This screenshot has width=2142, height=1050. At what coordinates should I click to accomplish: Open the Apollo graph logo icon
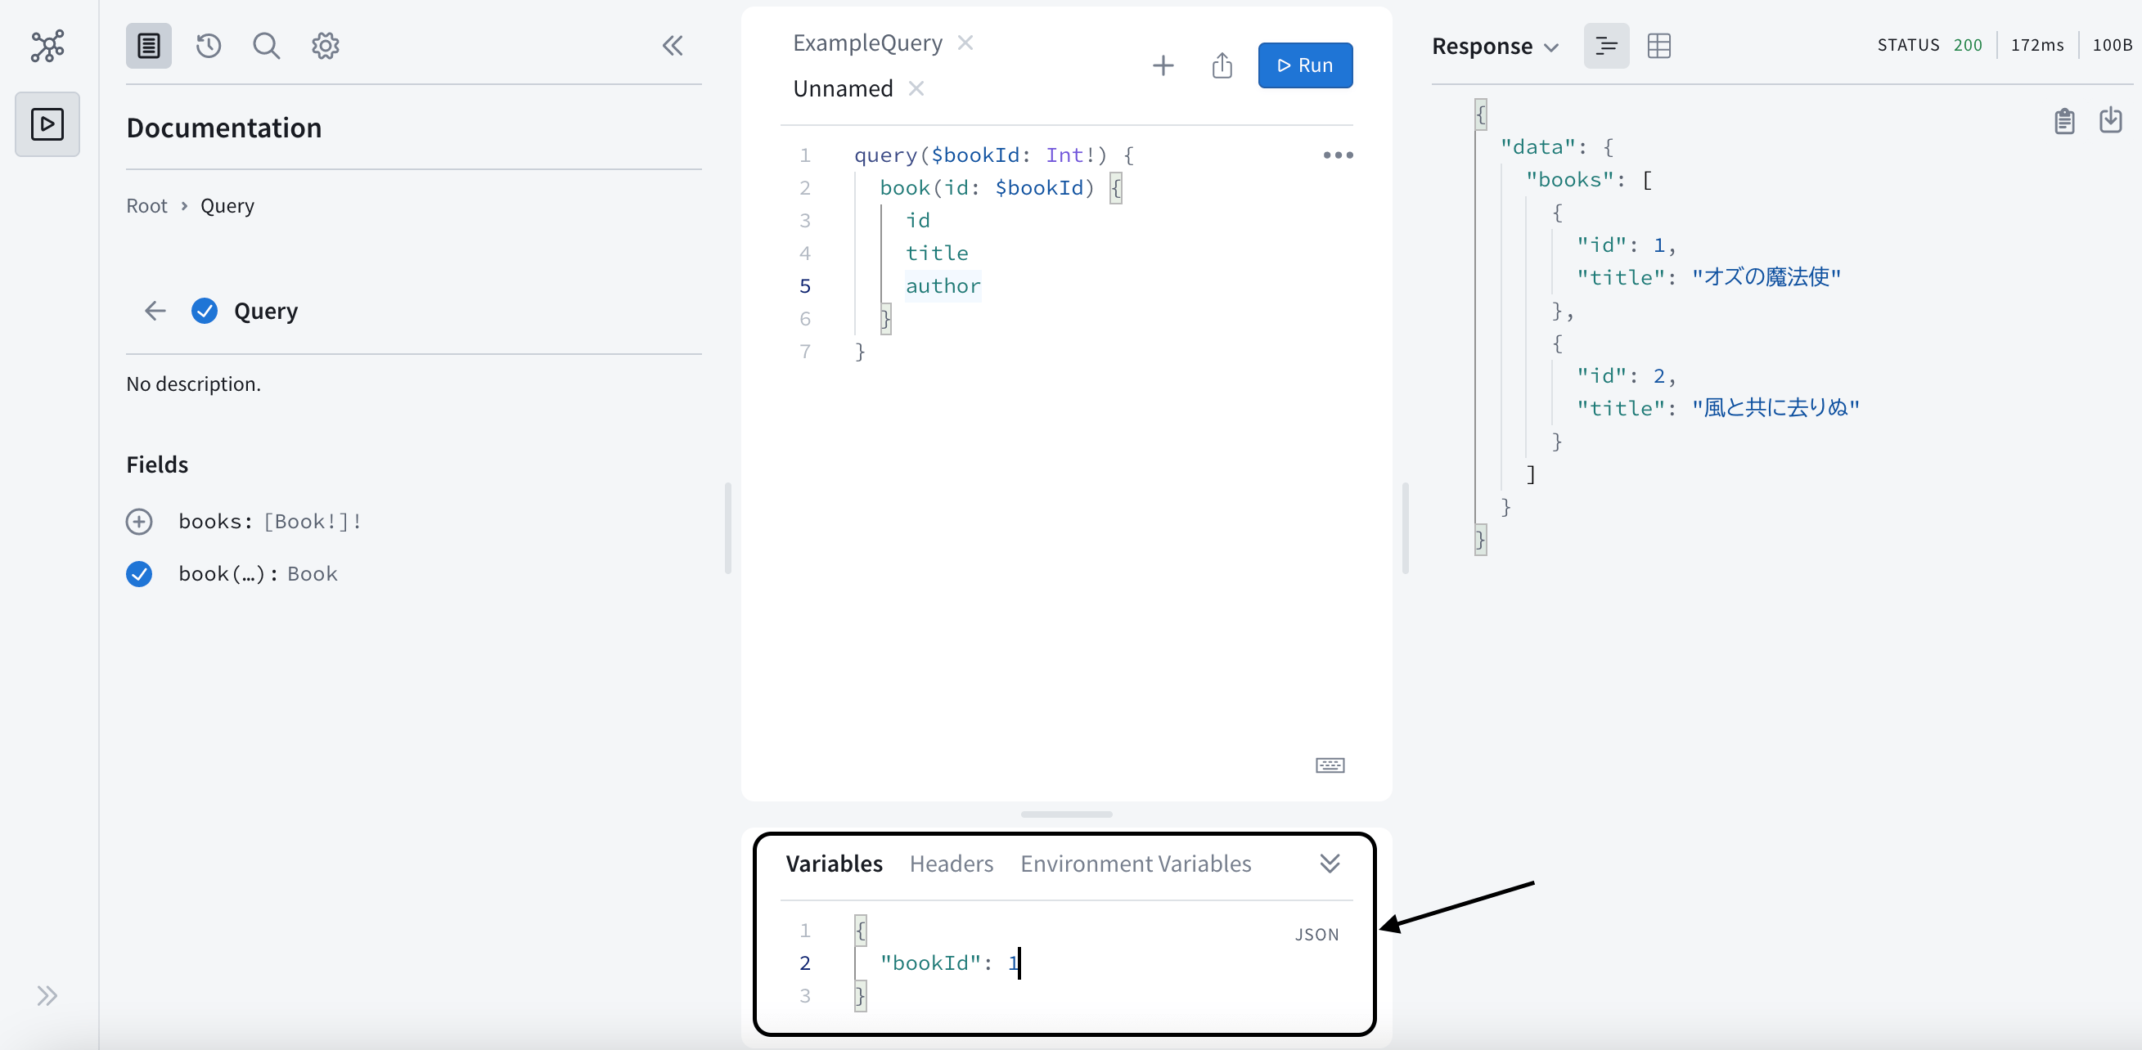[x=47, y=46]
